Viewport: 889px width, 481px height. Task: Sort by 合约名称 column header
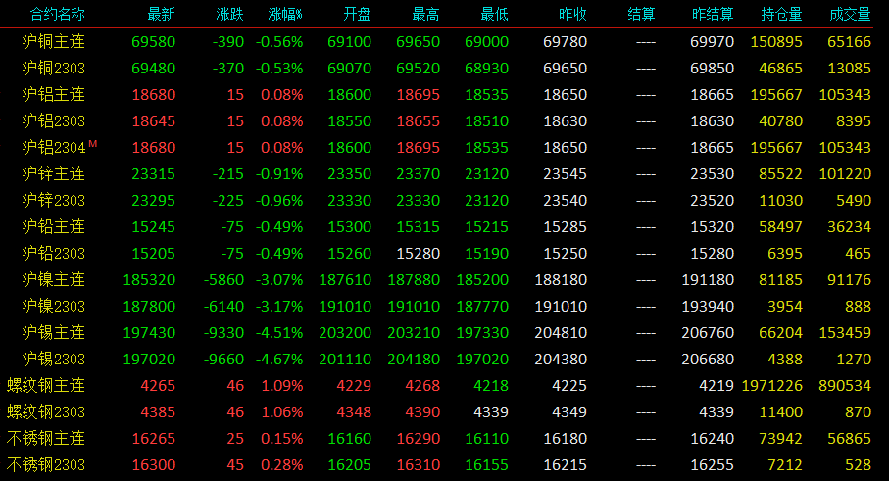pyautogui.click(x=57, y=14)
